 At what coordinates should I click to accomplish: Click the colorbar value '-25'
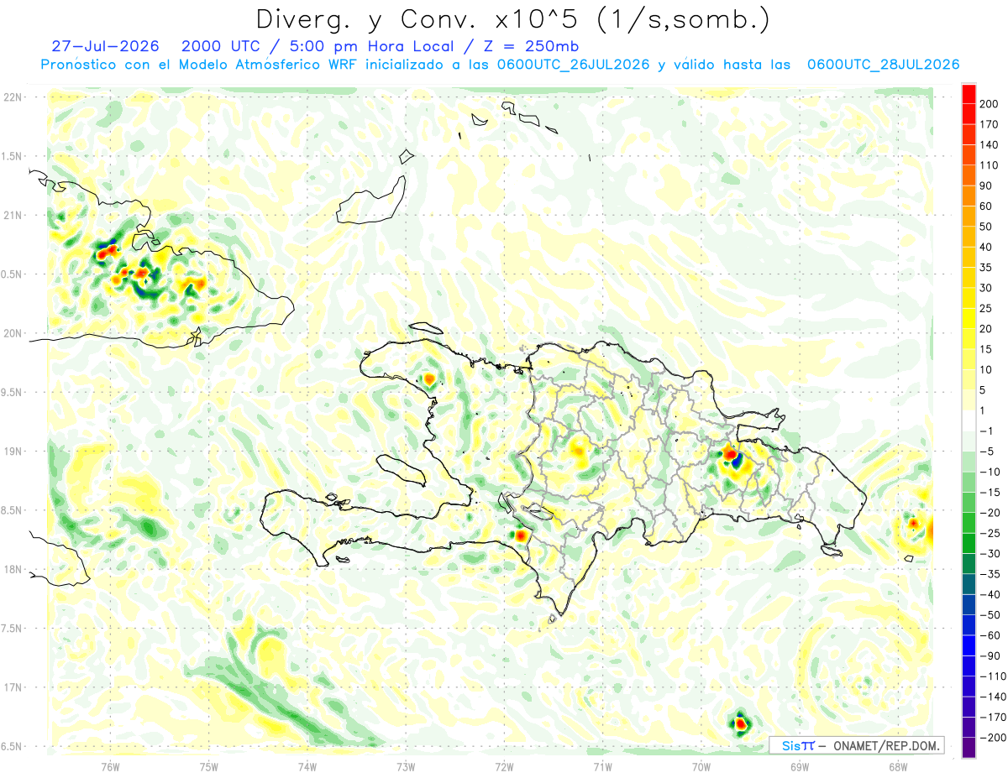click(989, 533)
